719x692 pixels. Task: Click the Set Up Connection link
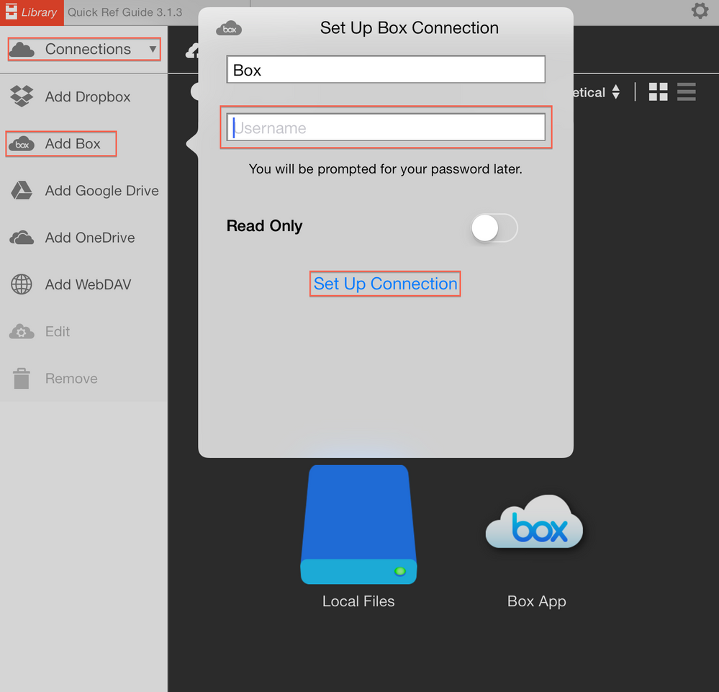tap(384, 283)
